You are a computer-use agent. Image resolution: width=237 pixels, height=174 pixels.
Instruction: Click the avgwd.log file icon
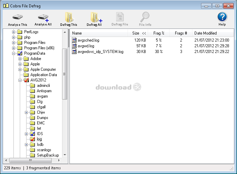74,46
